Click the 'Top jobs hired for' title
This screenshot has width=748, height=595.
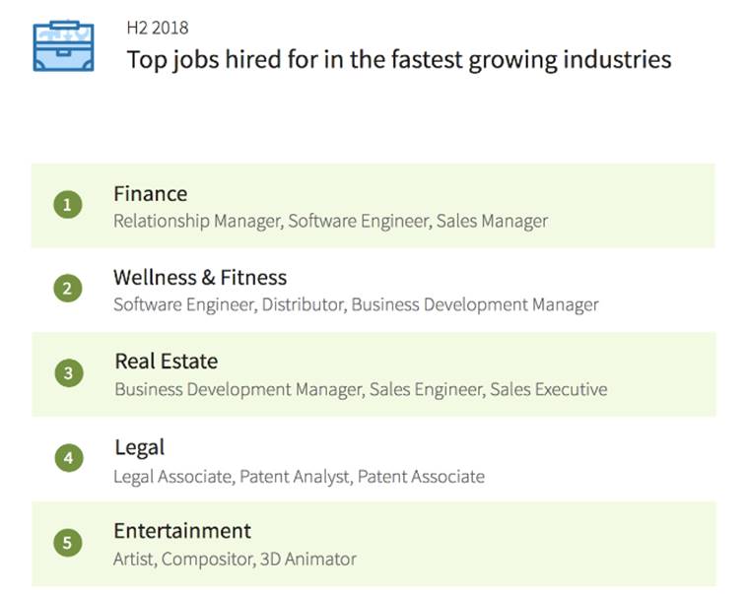(398, 59)
